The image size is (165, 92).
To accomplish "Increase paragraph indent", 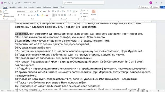I will (x=70, y=11).
